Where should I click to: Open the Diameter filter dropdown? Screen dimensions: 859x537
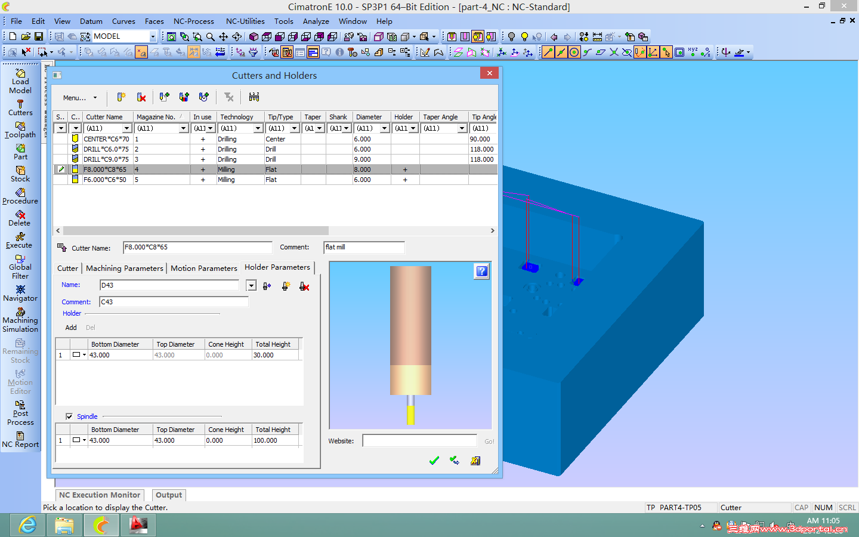(384, 128)
